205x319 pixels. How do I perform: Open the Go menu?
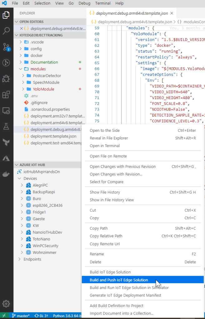tap(71, 3)
